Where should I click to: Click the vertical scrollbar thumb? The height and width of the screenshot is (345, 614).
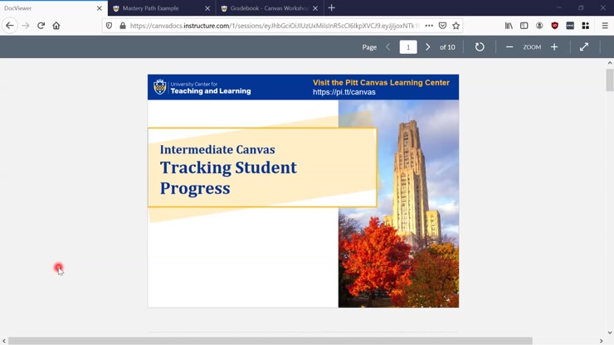pyautogui.click(x=610, y=80)
